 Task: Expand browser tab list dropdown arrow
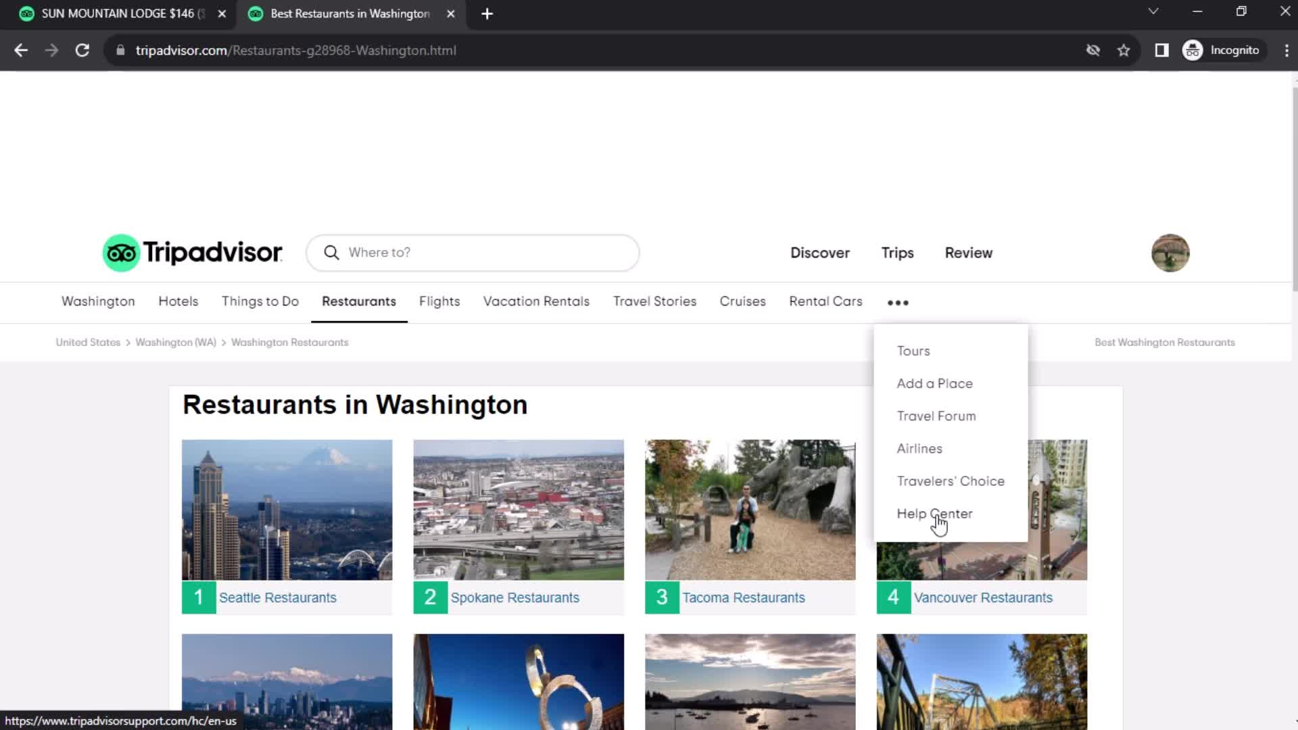click(1153, 12)
